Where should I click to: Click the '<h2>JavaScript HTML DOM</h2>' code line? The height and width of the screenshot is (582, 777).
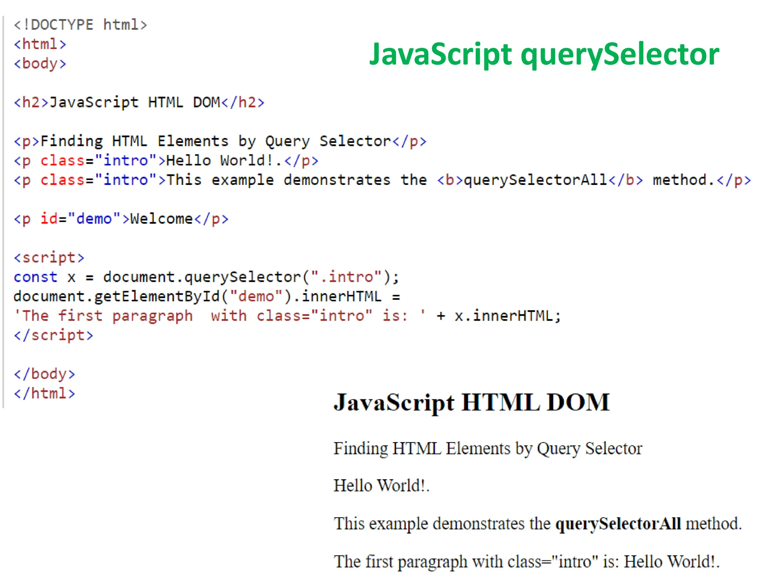tap(139, 103)
